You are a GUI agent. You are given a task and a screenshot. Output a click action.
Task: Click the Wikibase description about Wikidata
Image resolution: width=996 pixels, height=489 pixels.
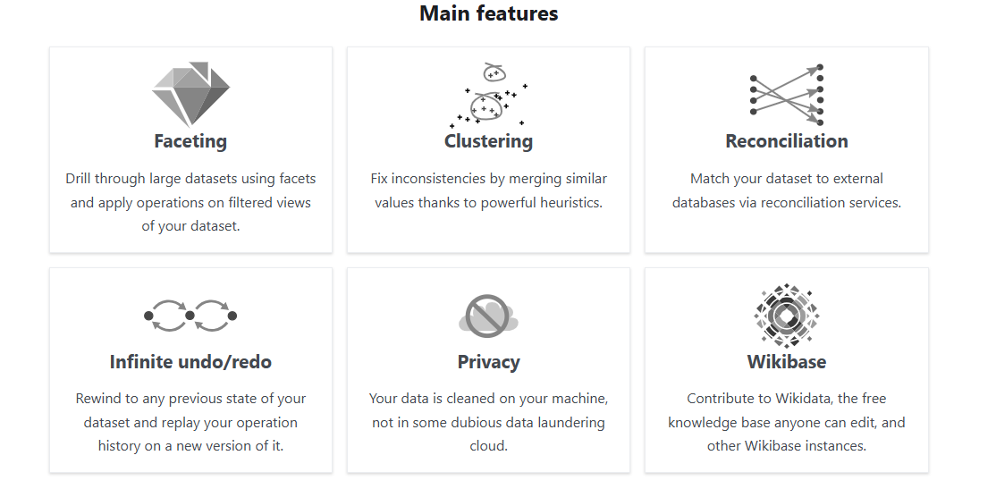786,422
